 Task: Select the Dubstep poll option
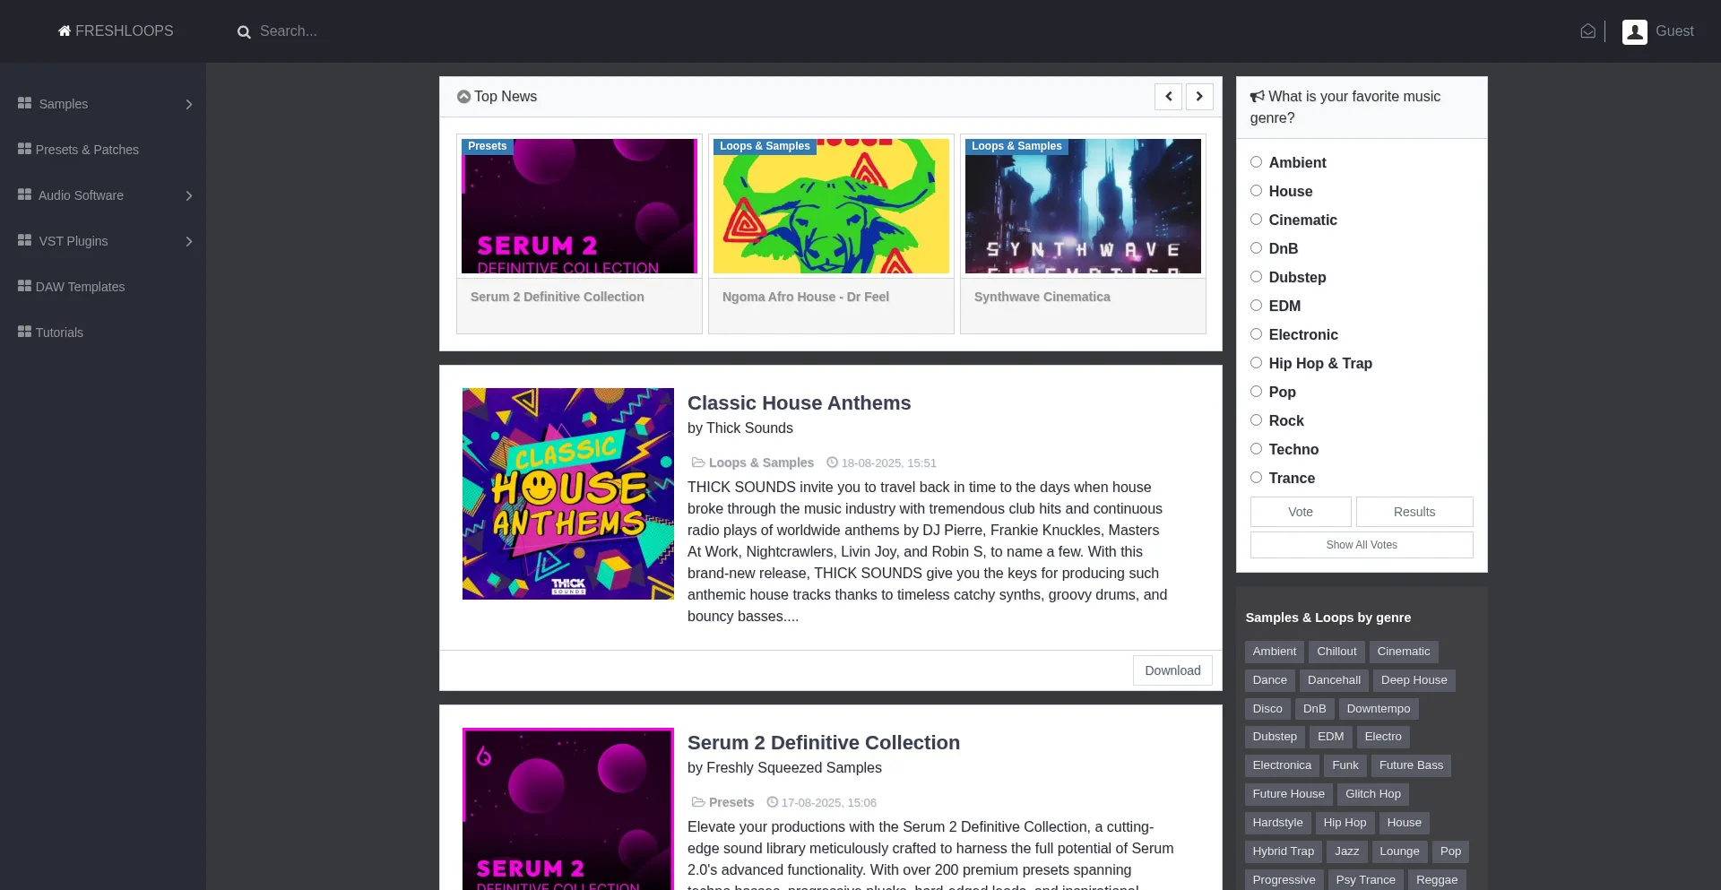[x=1256, y=277]
